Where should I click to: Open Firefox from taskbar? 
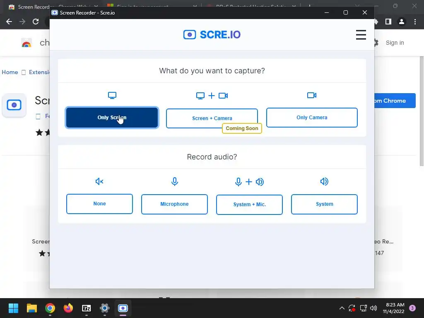click(68, 308)
